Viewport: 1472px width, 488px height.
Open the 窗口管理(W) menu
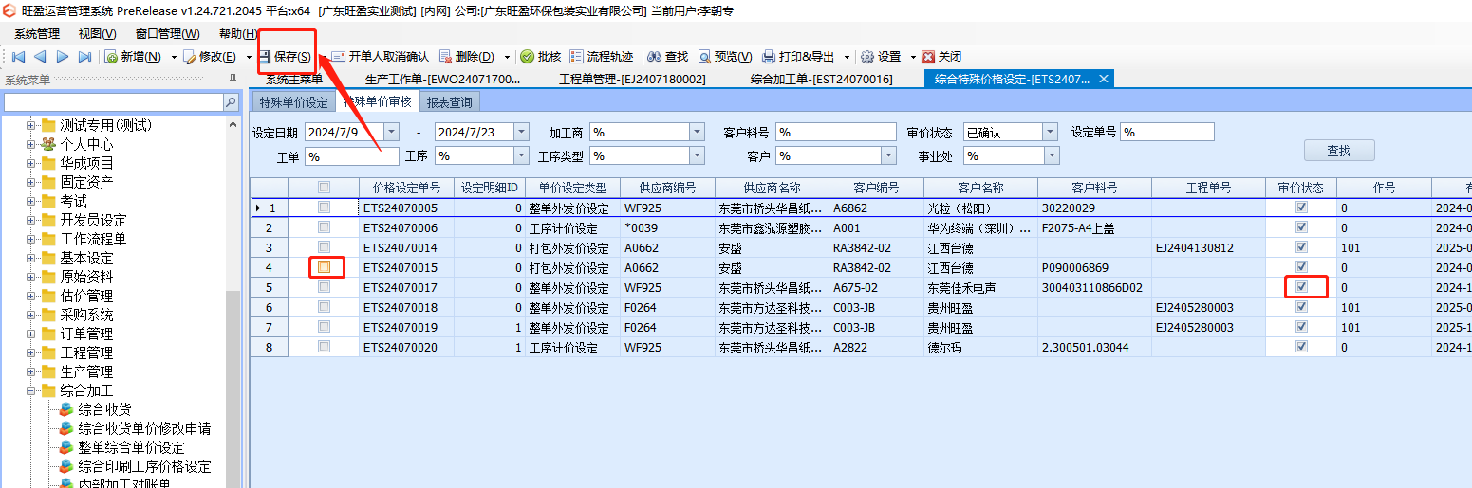(x=167, y=33)
